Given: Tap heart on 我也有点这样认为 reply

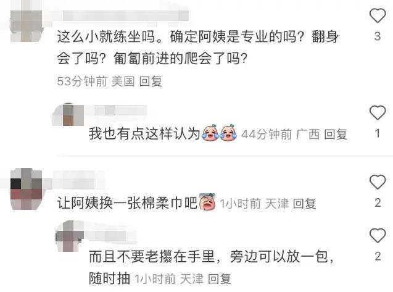Looking at the screenshot, I should click(378, 112).
